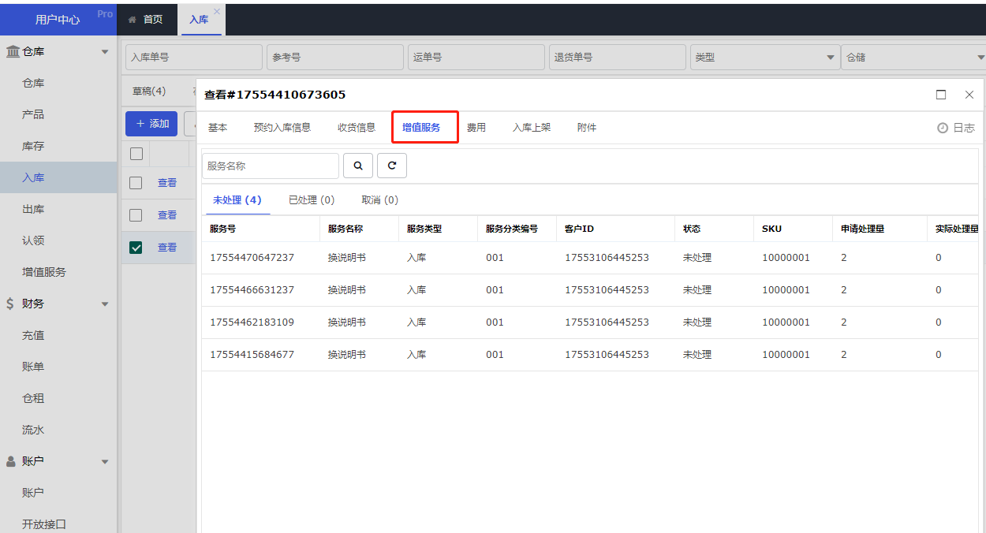Click service number 17554462183109
986x533 pixels.
pyautogui.click(x=252, y=322)
